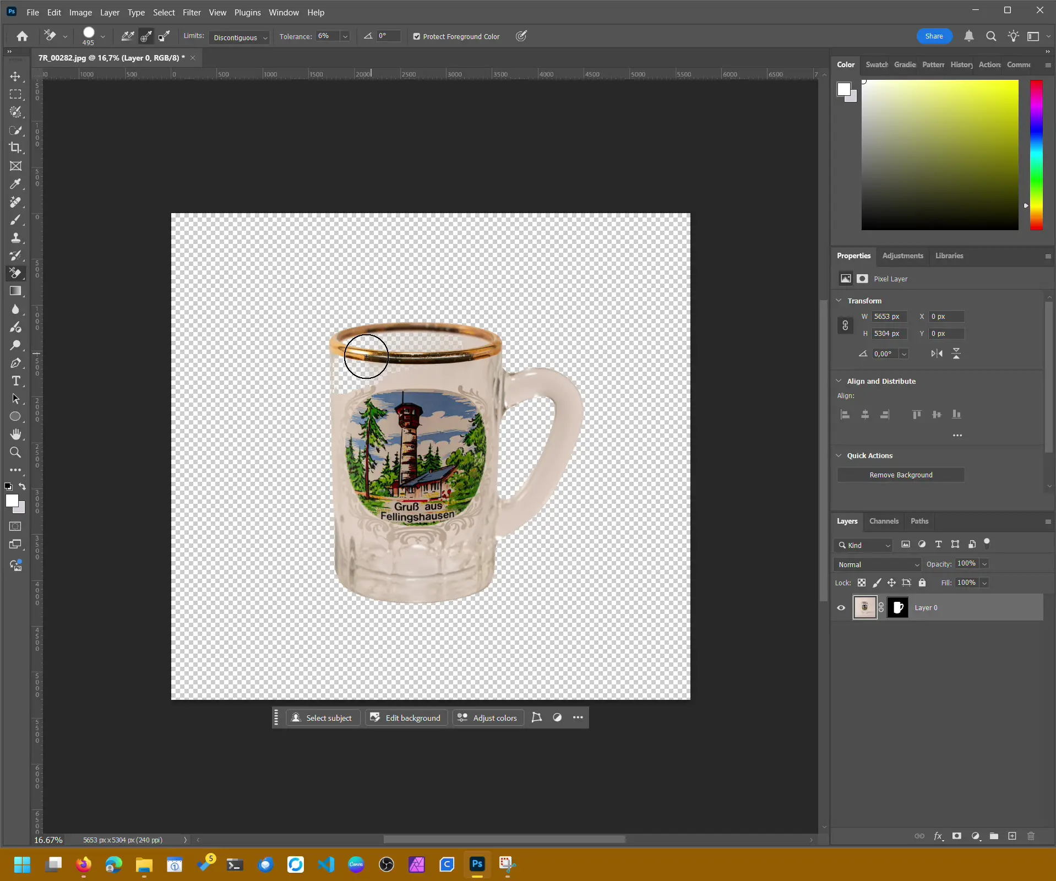Select the Horizontal Type tool
This screenshot has width=1056, height=881.
[x=15, y=381]
